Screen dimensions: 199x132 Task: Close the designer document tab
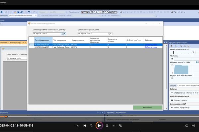coord(26,43)
